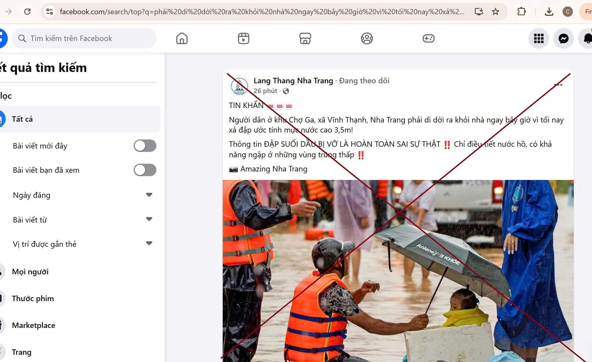Reload the page in browser
The height and width of the screenshot is (362, 592).
(27, 12)
